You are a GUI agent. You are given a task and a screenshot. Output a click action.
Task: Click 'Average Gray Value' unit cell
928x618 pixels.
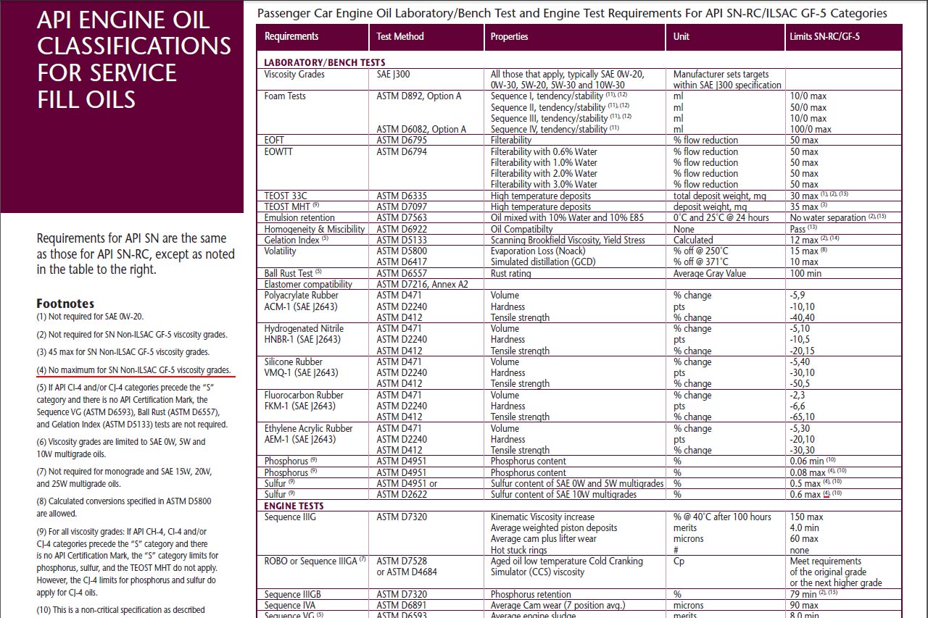pyautogui.click(x=708, y=273)
